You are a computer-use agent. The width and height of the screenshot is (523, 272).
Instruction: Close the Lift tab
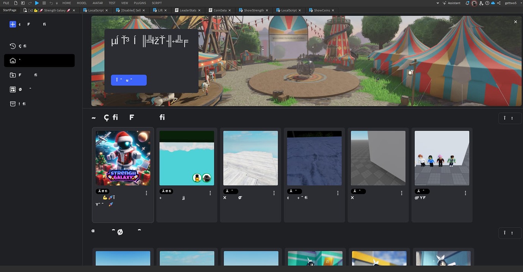pyautogui.click(x=166, y=11)
